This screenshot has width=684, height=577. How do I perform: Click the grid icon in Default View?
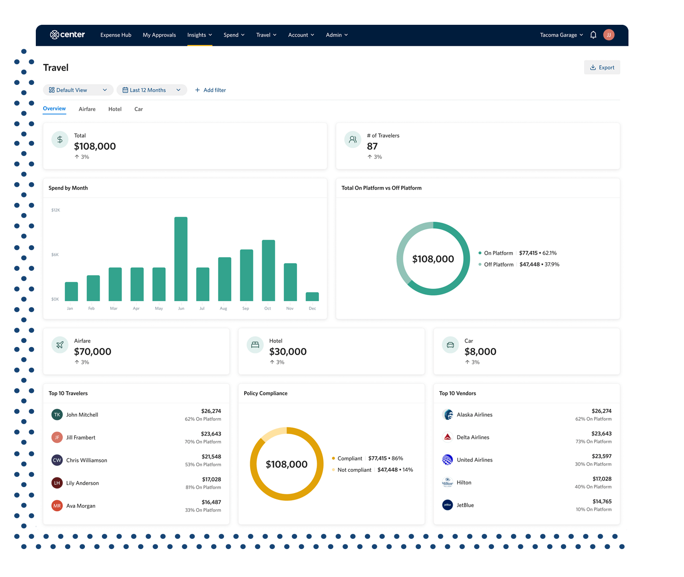(52, 90)
